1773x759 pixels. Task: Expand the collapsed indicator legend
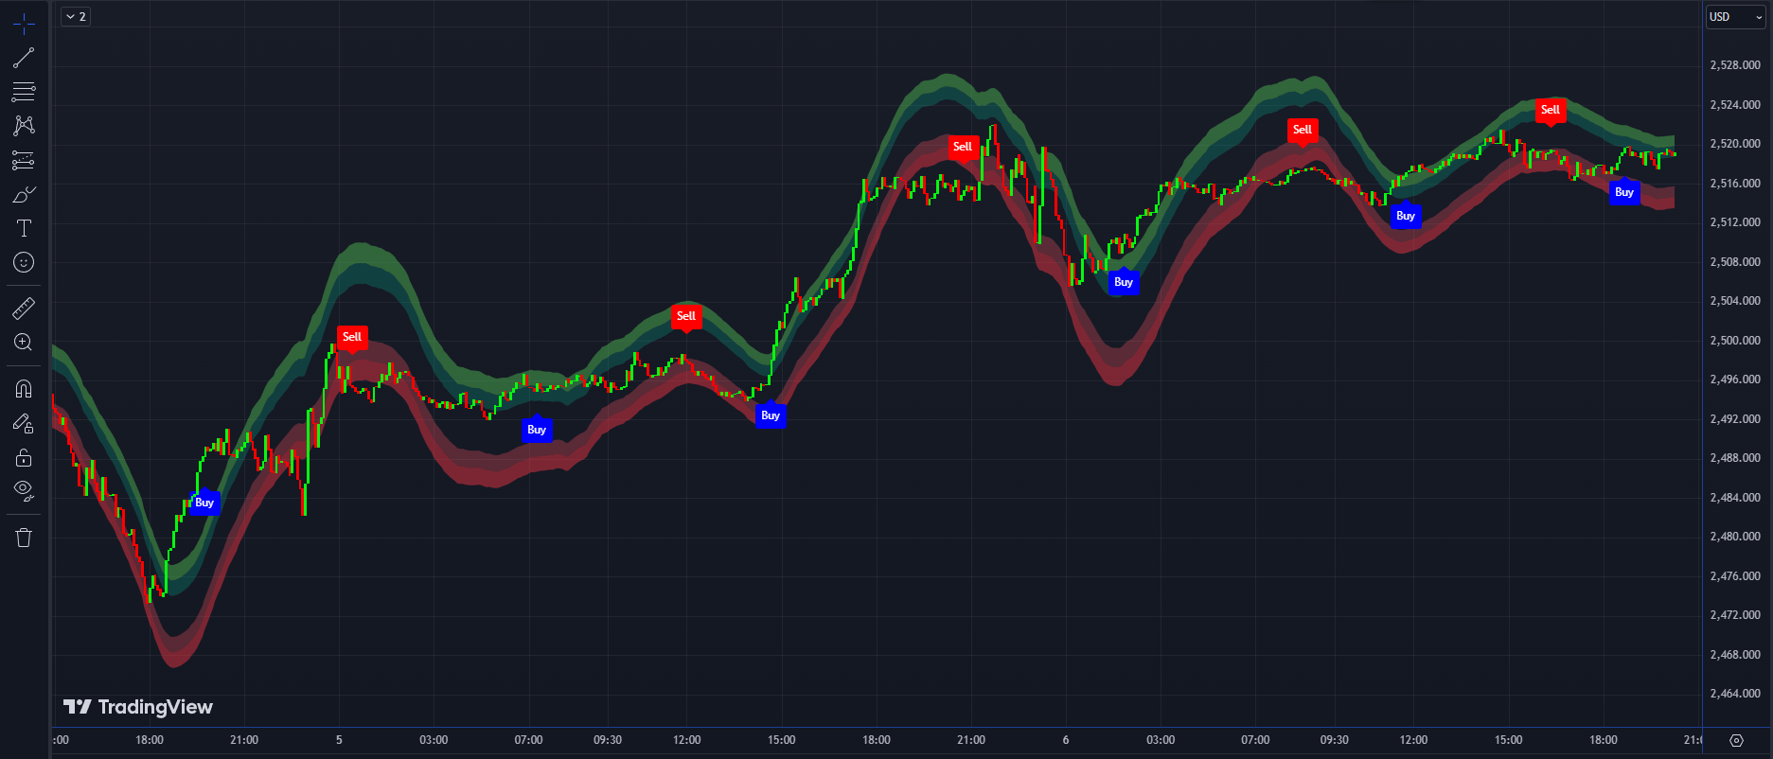tap(75, 16)
